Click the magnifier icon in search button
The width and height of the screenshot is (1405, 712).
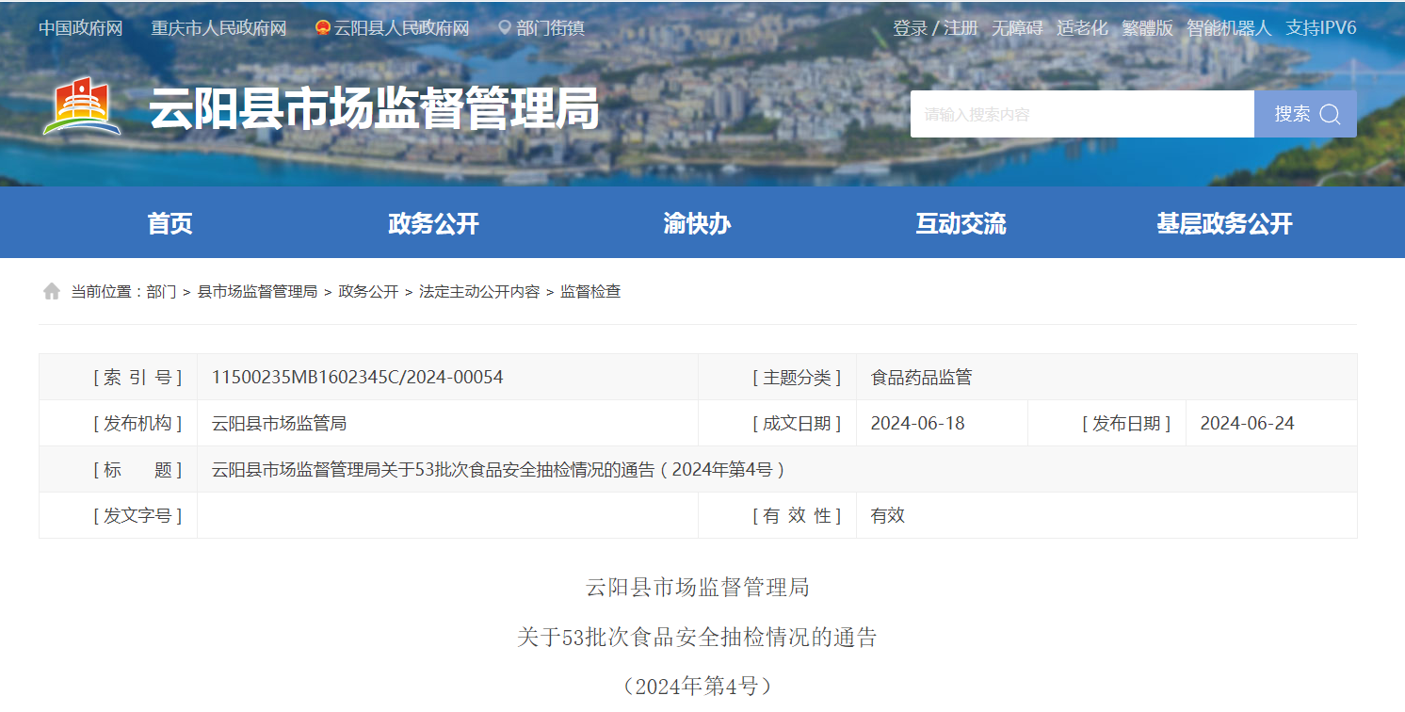(1330, 114)
